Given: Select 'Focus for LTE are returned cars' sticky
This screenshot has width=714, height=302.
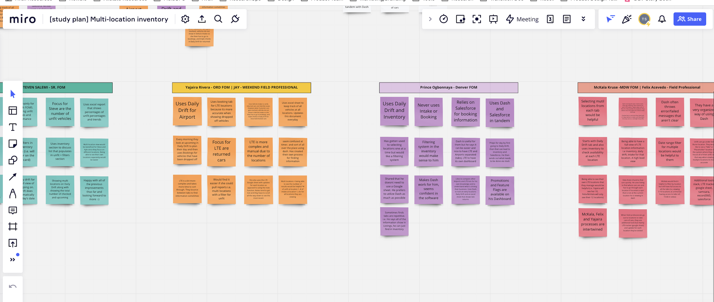Looking at the screenshot, I should click(221, 152).
